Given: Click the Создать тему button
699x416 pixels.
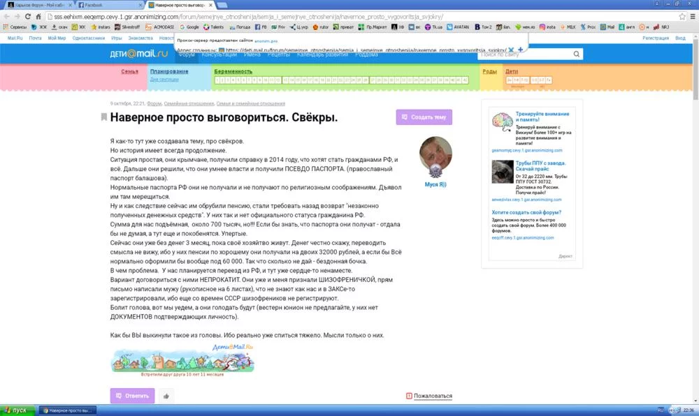Looking at the screenshot, I should (424, 117).
